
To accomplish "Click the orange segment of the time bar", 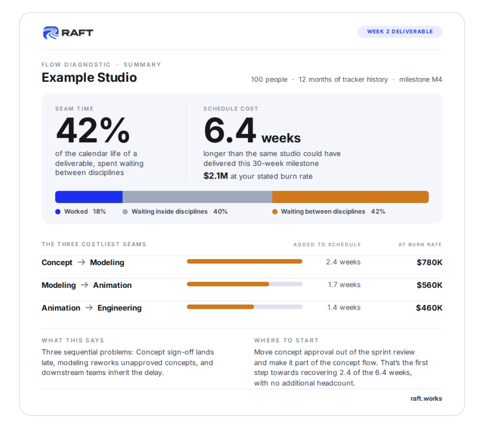I will (x=350, y=197).
